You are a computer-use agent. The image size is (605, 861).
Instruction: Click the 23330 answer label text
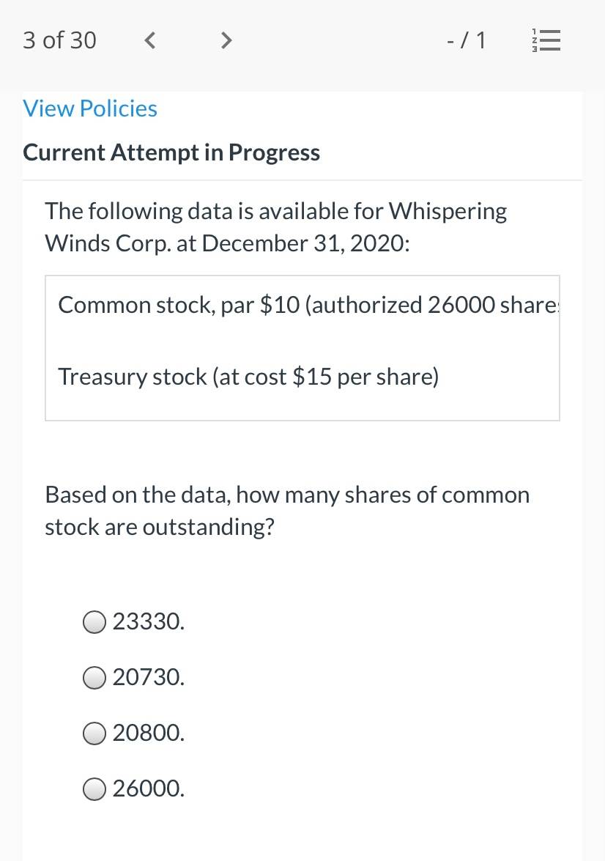149,621
